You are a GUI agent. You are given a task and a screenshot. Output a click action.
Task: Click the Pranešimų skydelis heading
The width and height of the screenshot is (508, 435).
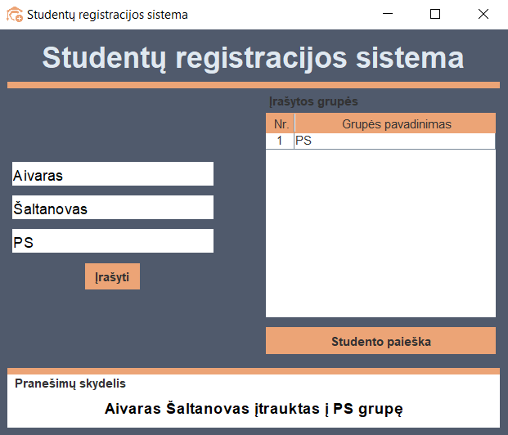point(70,383)
